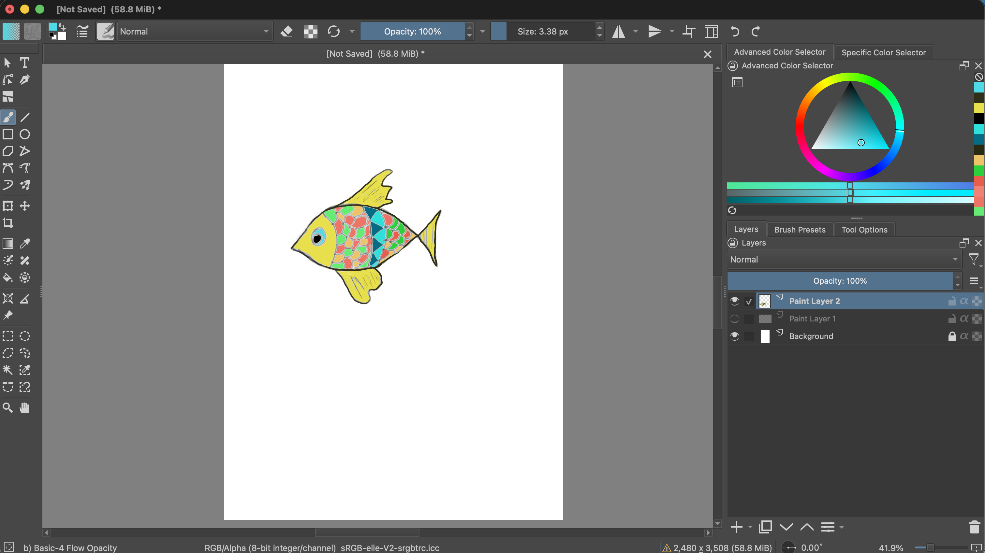Switch to Advanced Color Selector tab
Viewport: 985px width, 553px height.
point(780,52)
